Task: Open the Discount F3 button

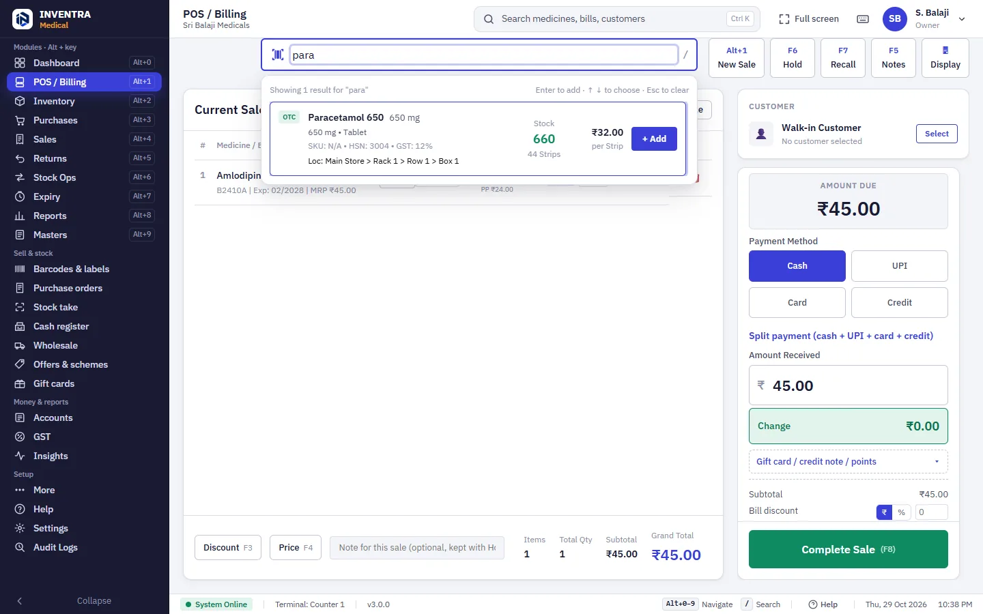Action: [x=228, y=548]
